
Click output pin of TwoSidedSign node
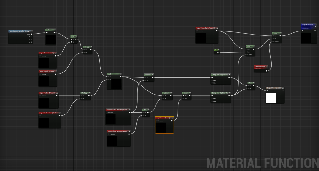coord(267,71)
